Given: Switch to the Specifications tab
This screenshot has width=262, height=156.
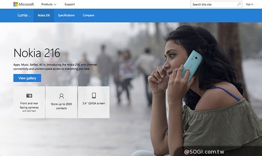Looking at the screenshot, I should 66,15.
